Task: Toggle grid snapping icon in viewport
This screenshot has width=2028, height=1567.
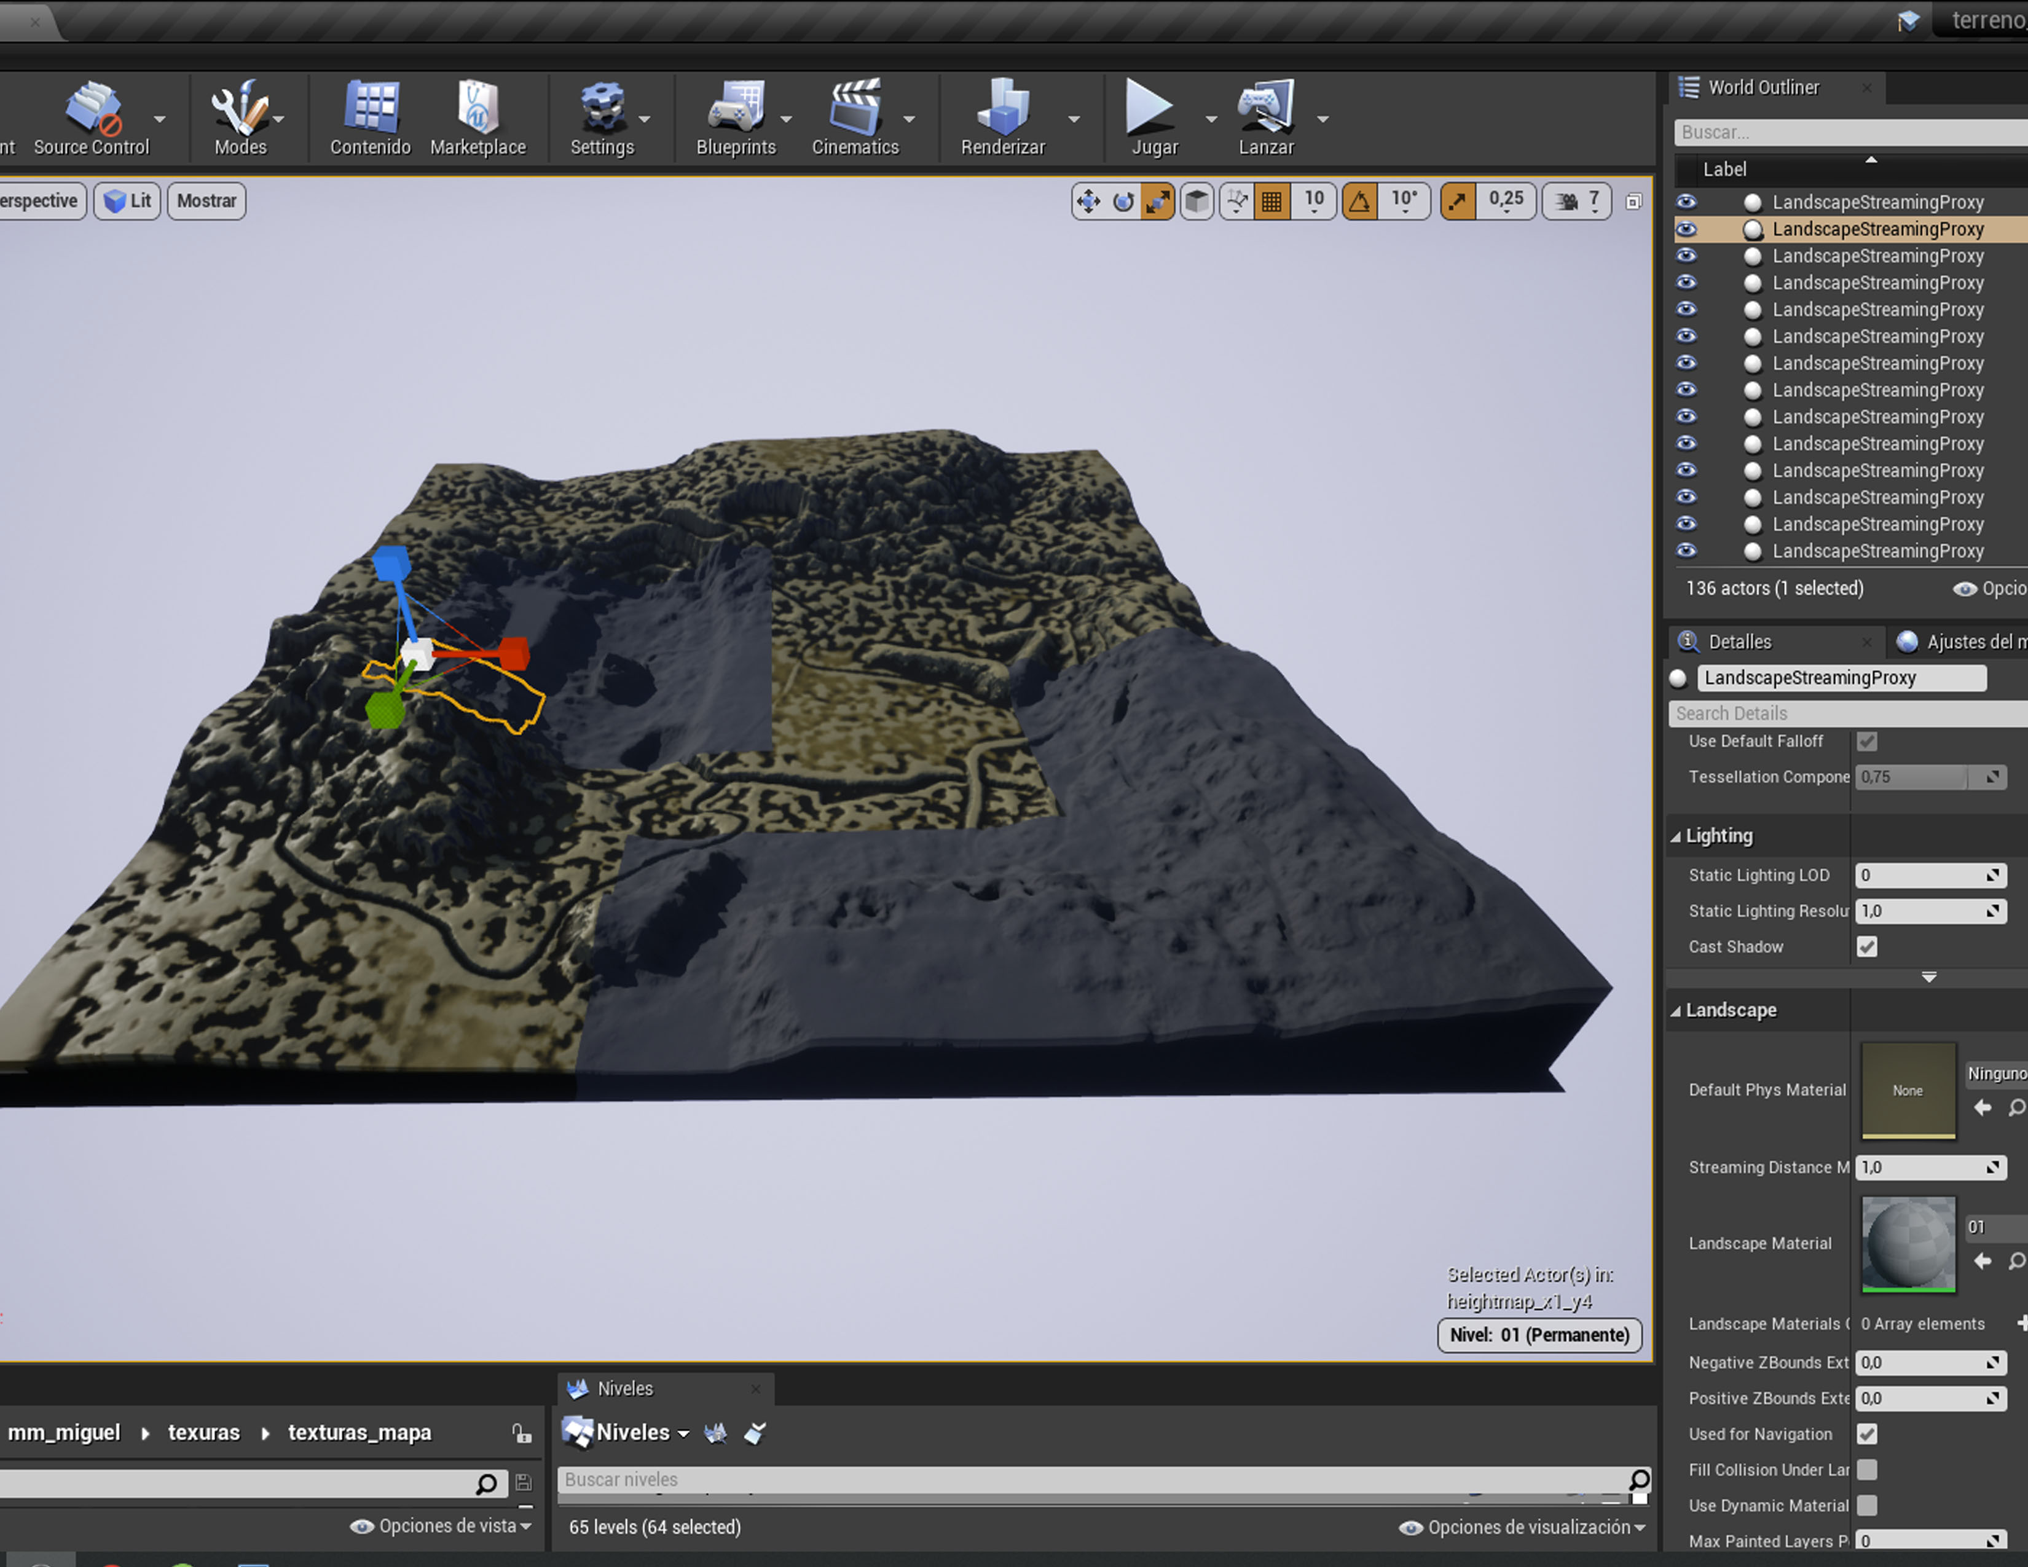Action: pyautogui.click(x=1271, y=200)
